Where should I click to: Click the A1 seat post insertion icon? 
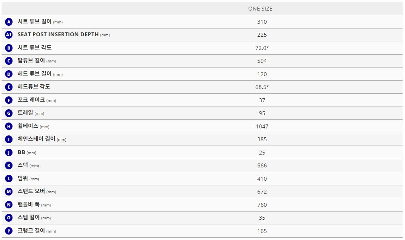(x=9, y=35)
